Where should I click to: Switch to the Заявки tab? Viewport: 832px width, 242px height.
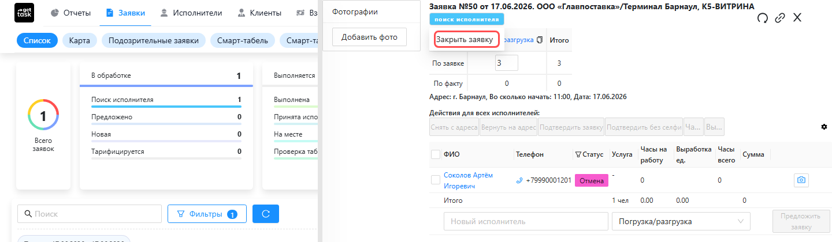coord(125,13)
